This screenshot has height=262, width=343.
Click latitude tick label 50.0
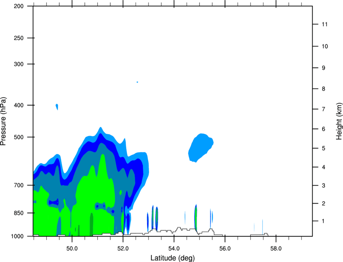72,249
